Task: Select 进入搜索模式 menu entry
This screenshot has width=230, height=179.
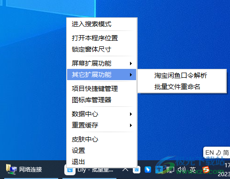Action: 102,24
